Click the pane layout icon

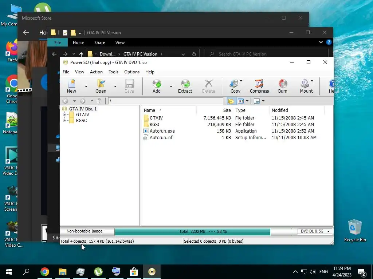[257, 101]
